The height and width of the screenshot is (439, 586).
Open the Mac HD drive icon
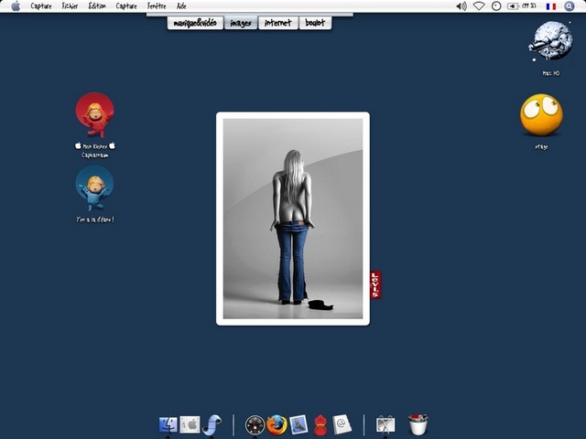point(550,42)
